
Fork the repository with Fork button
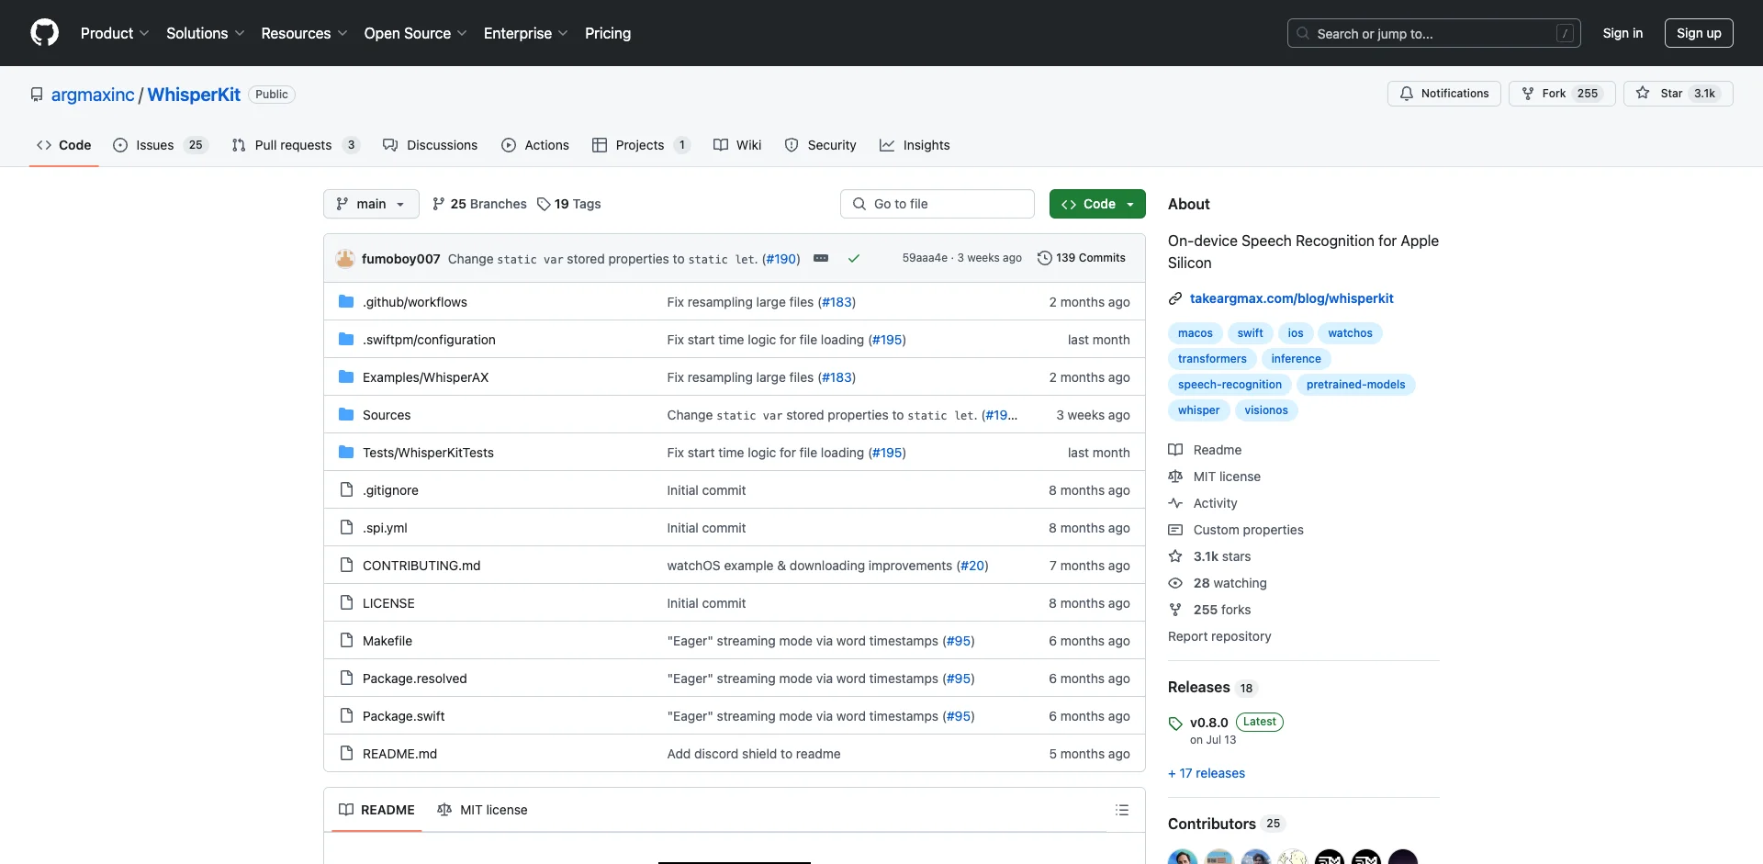(1561, 94)
